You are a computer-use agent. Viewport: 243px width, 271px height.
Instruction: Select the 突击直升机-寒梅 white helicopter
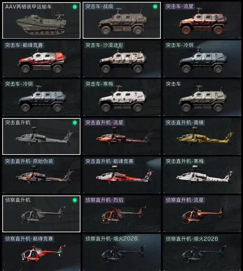(202, 175)
